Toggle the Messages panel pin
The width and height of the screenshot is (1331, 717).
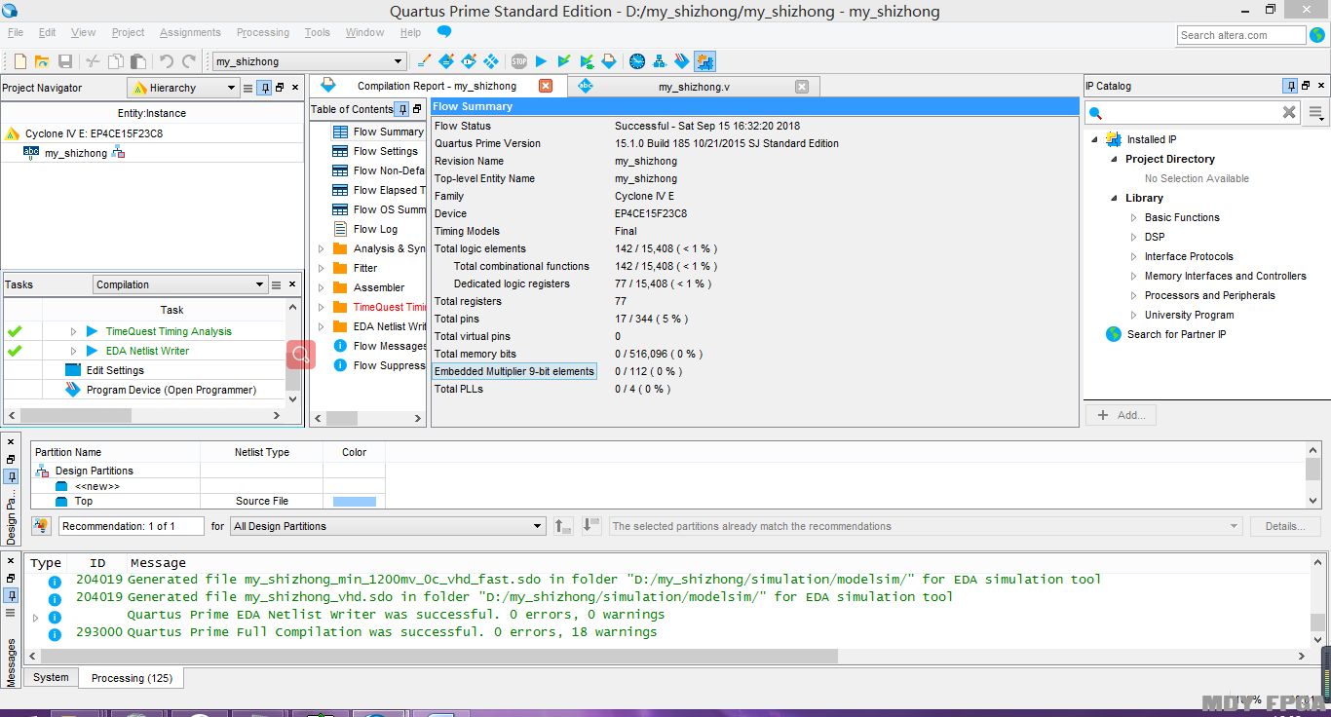pyautogui.click(x=11, y=594)
